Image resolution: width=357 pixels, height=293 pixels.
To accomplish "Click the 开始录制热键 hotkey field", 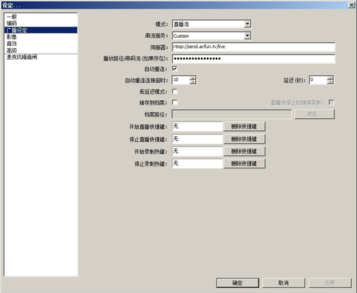I will tap(197, 151).
